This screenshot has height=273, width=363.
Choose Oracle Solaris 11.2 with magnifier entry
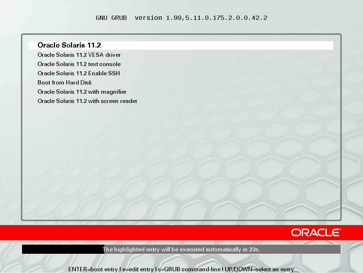(x=82, y=92)
